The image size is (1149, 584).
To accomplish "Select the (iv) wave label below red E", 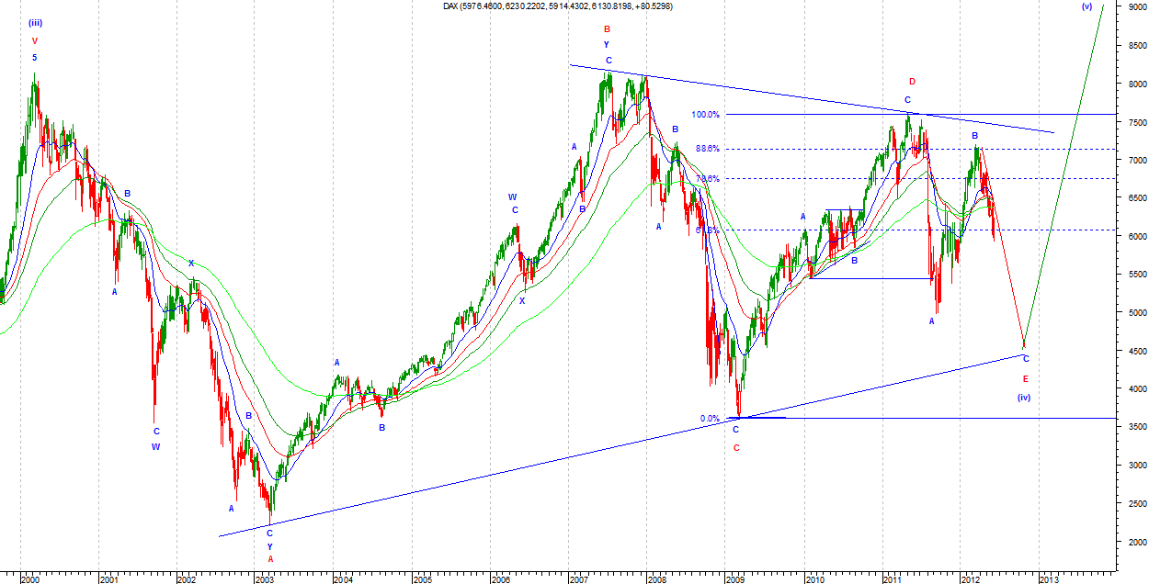I will (1025, 398).
